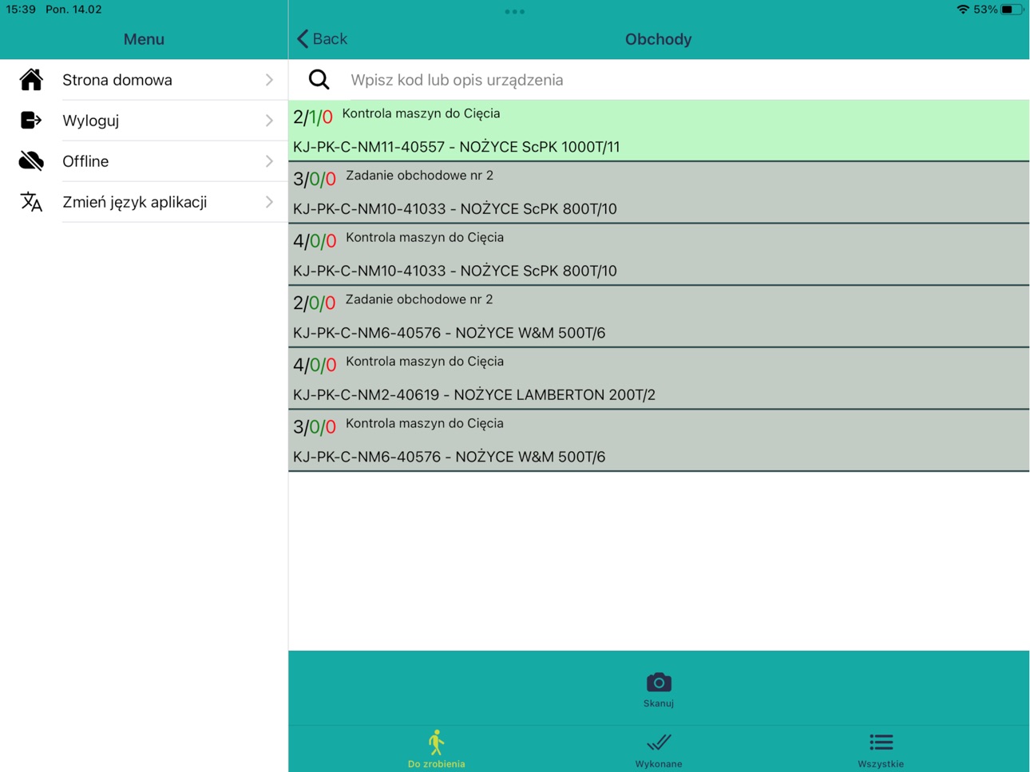
Task: Tap the Wi-Fi status icon
Action: pos(962,10)
